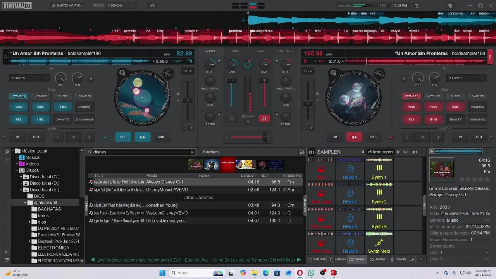Open Opera browser from taskbar
The image size is (496, 279).
300,273
